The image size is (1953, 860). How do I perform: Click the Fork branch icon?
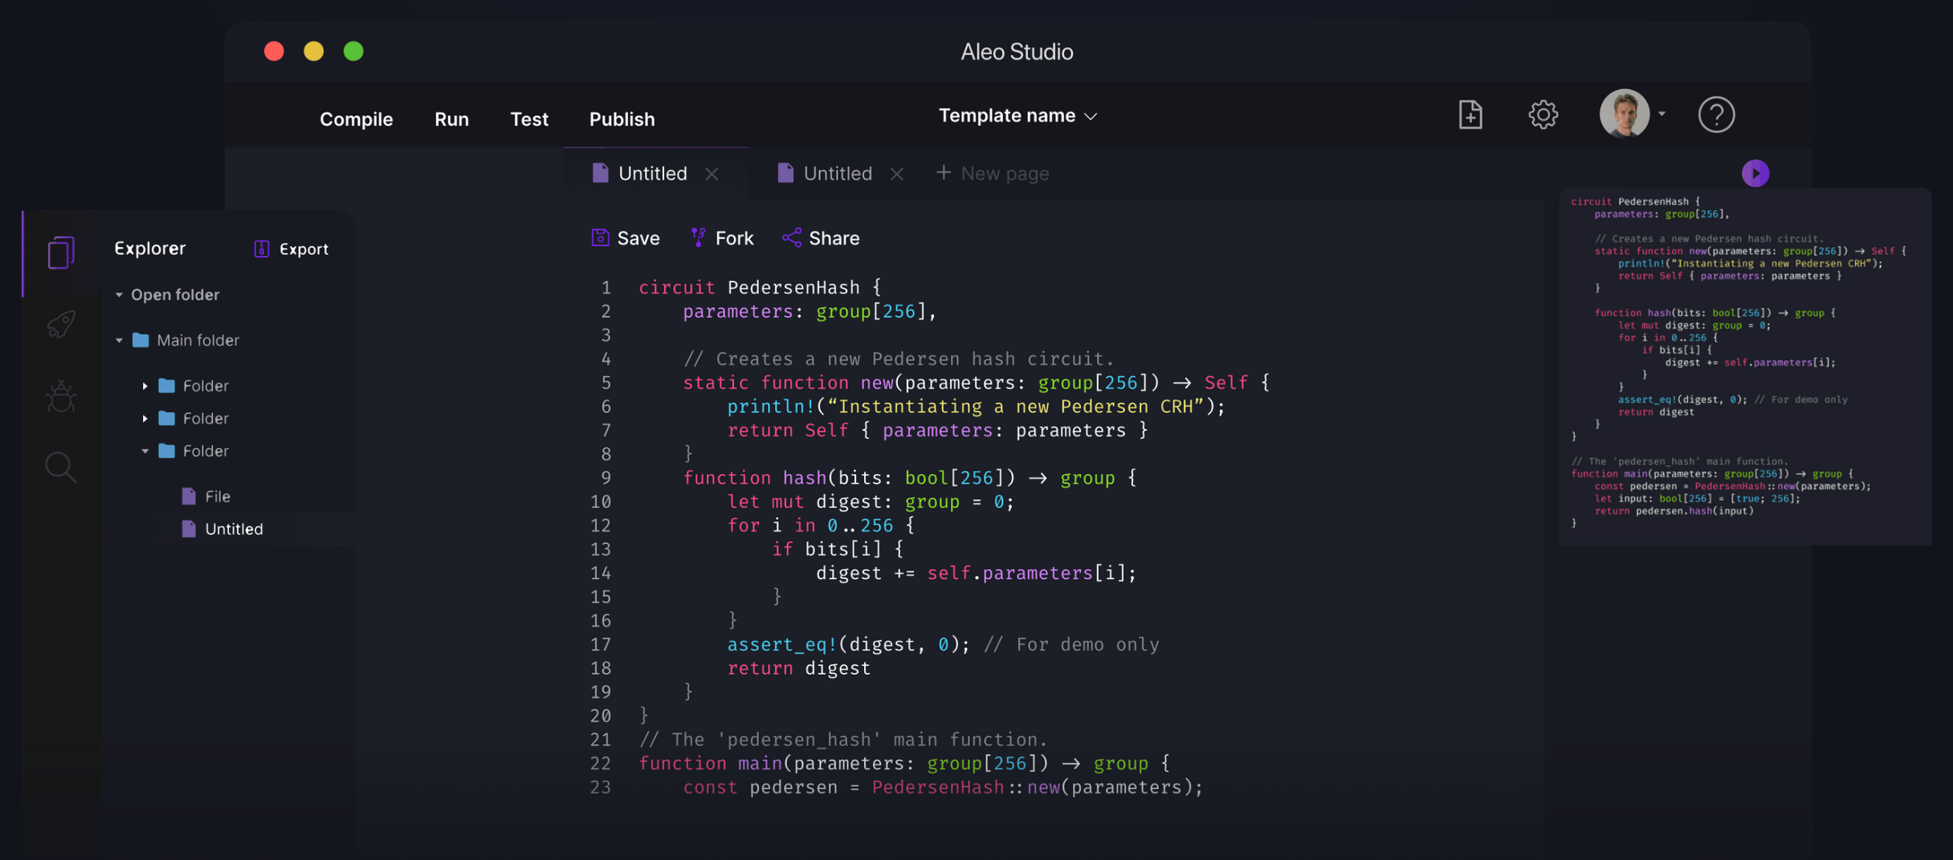698,237
